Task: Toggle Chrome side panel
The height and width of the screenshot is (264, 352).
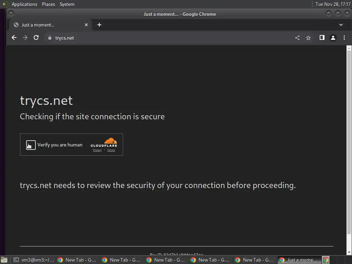Action: pyautogui.click(x=322, y=38)
